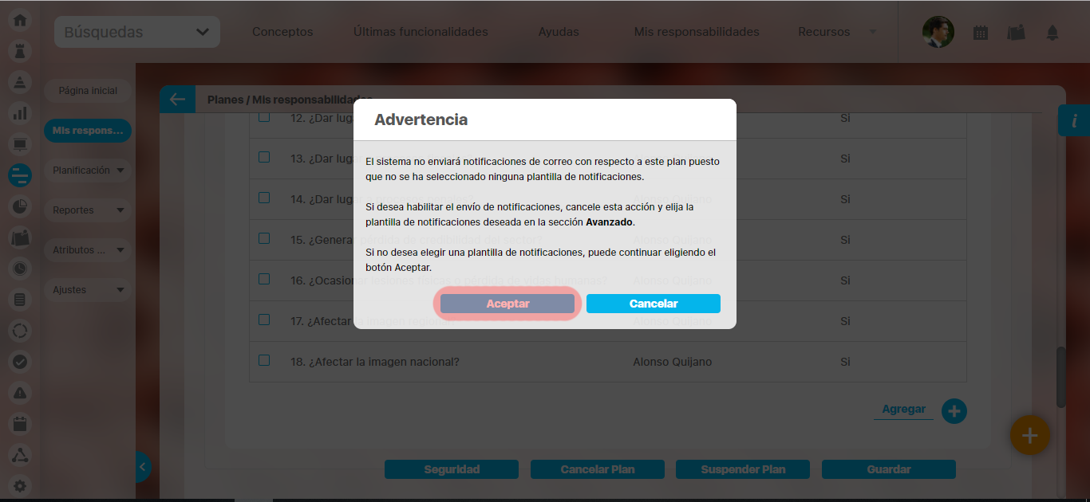Expand the Reportes section

pyautogui.click(x=88, y=210)
